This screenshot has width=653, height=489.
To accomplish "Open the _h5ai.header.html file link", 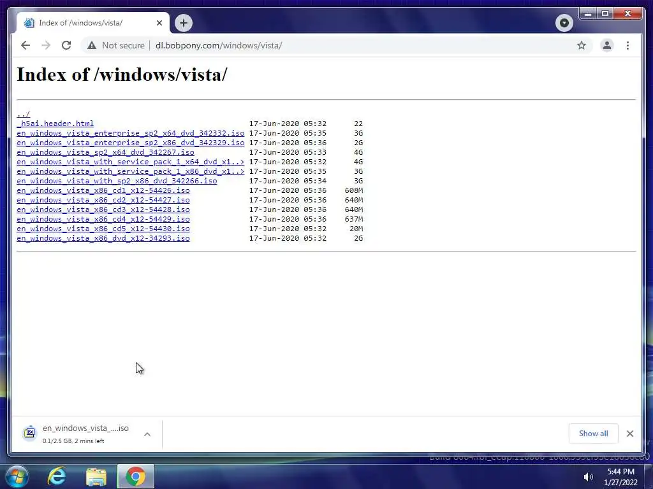I will point(55,124).
